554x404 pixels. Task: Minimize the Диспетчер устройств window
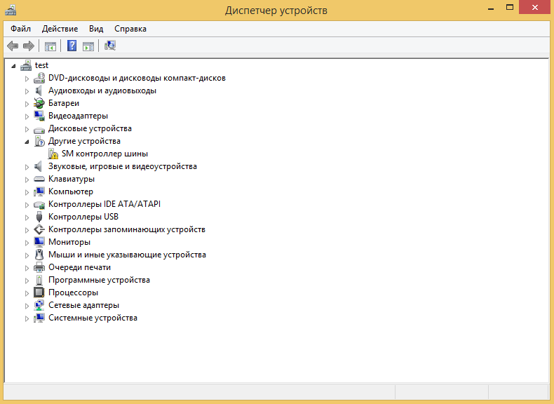(x=491, y=8)
